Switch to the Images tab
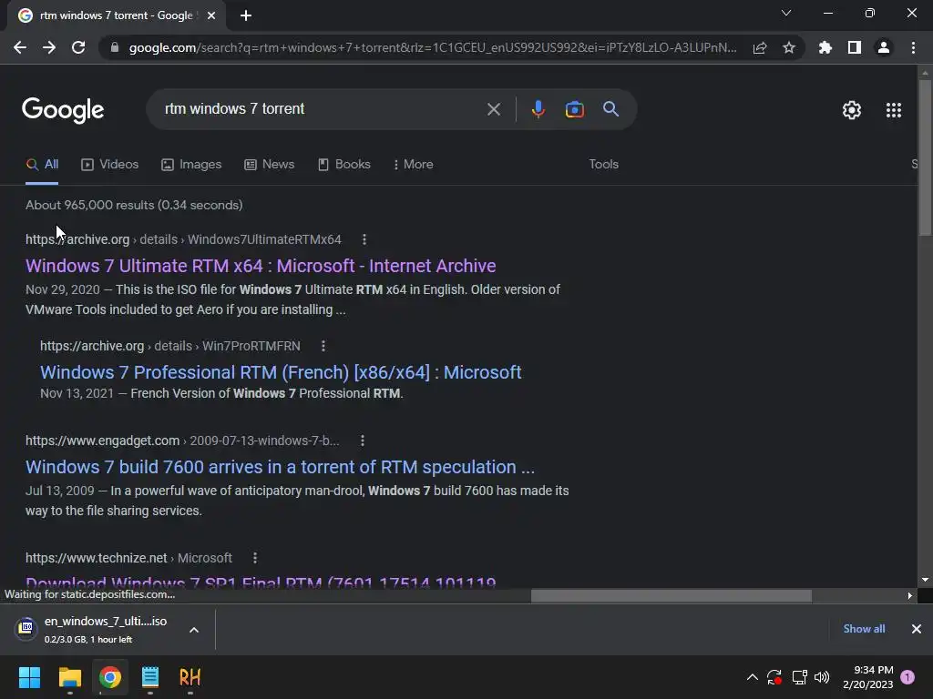The height and width of the screenshot is (699, 933). [191, 164]
